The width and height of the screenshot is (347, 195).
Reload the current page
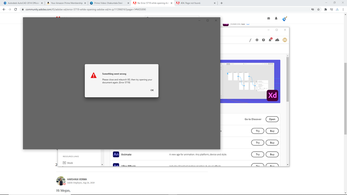coord(16,9)
